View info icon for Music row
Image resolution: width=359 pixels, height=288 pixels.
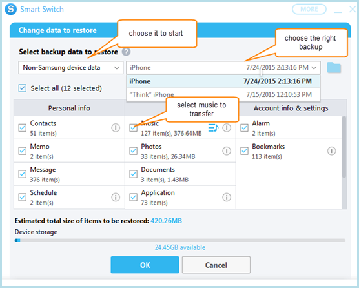[x=227, y=128]
